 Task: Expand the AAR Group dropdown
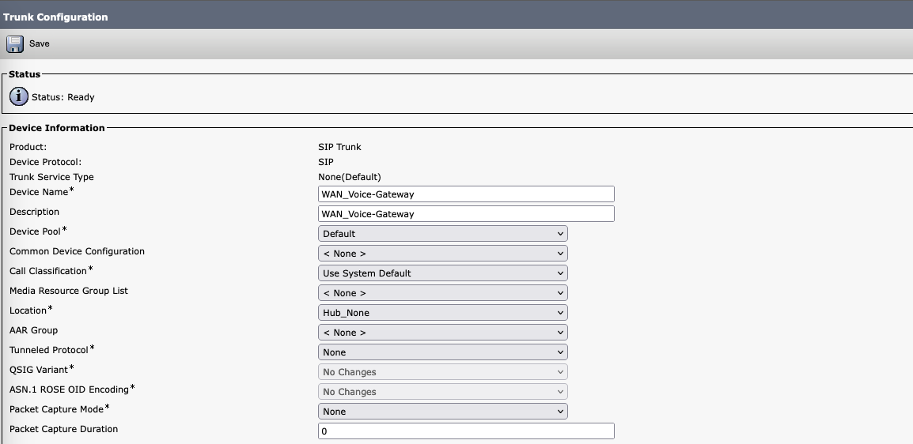442,333
